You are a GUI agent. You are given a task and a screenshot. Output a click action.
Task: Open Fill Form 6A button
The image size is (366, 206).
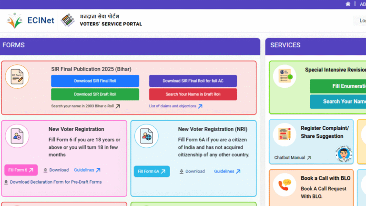tap(152, 172)
